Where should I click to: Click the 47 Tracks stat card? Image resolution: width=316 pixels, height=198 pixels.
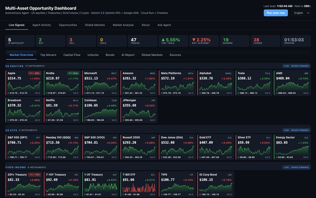tap(142, 41)
